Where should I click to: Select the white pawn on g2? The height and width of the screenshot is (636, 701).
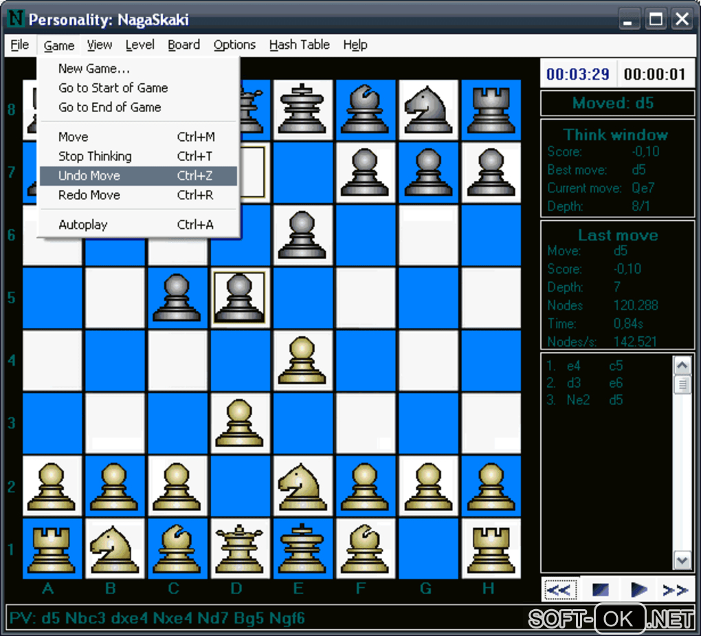[428, 486]
